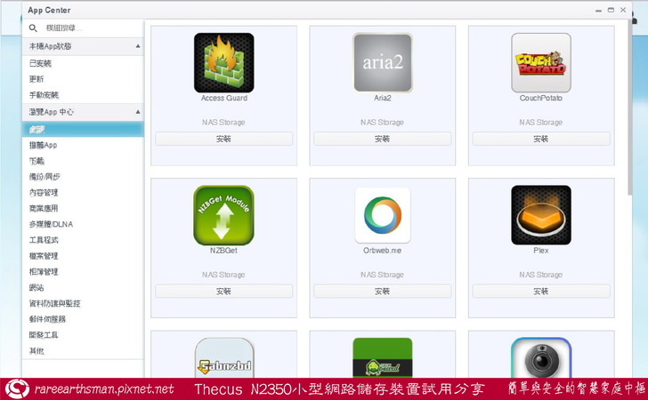Close the App Center window
The image size is (648, 400).
[623, 10]
